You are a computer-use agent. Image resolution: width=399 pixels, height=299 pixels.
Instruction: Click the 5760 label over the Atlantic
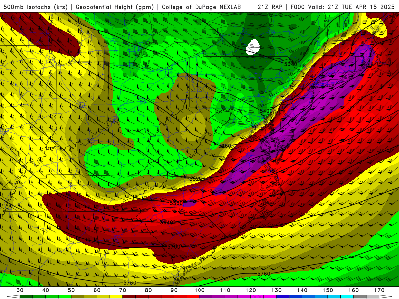click(x=264, y=274)
